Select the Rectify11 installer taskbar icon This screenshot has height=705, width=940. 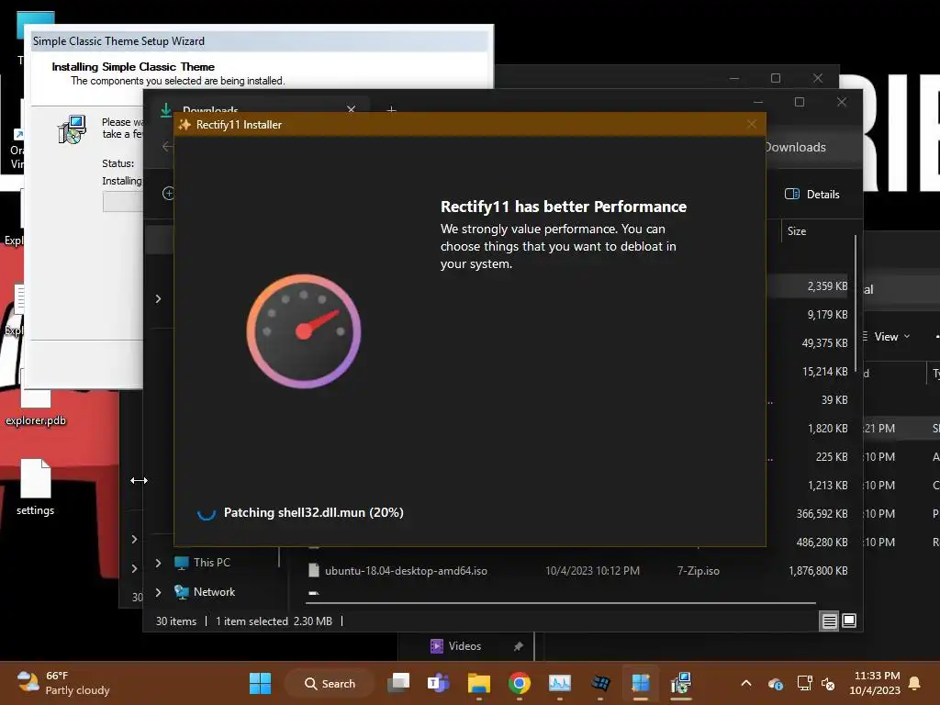[640, 683]
